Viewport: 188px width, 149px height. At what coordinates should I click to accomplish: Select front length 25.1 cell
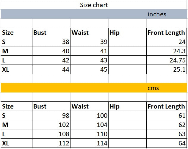pos(167,70)
